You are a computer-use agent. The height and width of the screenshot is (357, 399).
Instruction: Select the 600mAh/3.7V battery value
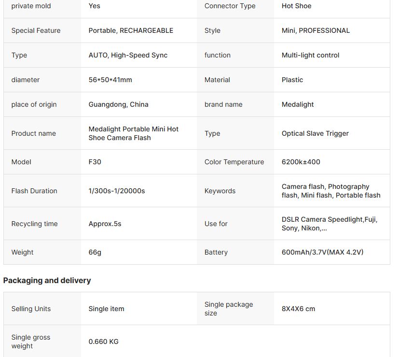[x=322, y=252]
